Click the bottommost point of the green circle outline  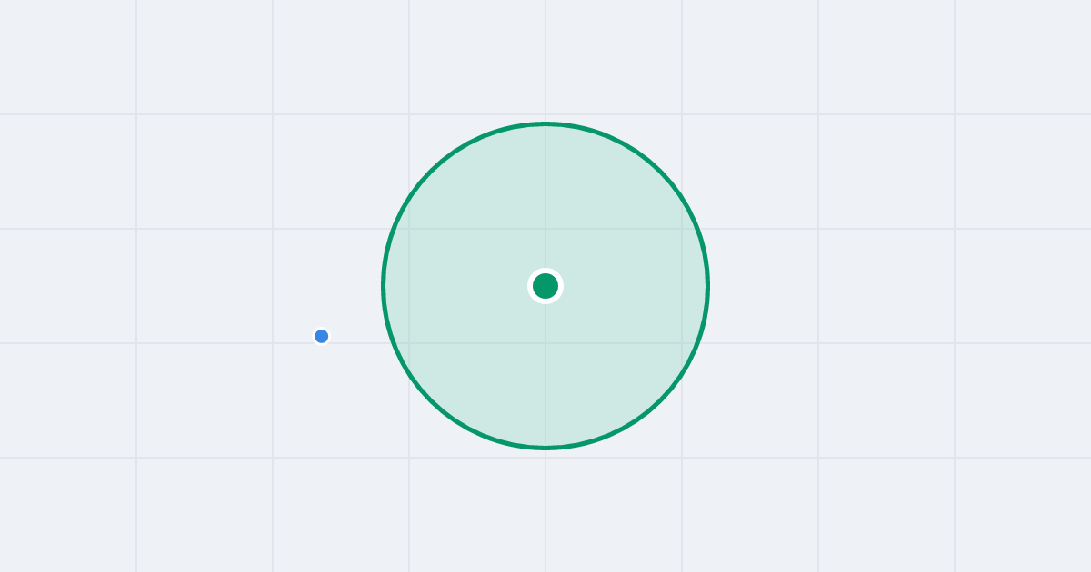[x=545, y=448]
